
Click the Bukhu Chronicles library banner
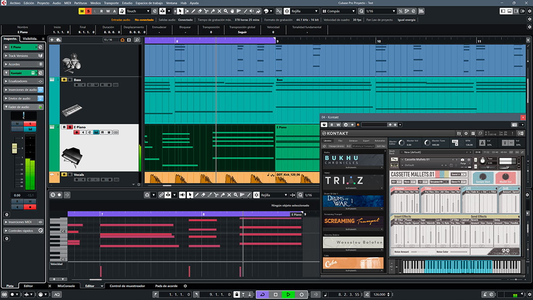pos(353,160)
